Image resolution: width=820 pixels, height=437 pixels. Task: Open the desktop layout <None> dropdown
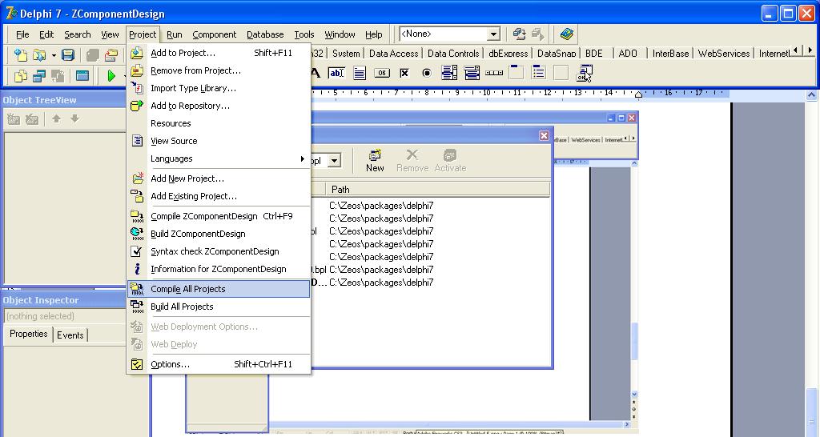coord(493,34)
